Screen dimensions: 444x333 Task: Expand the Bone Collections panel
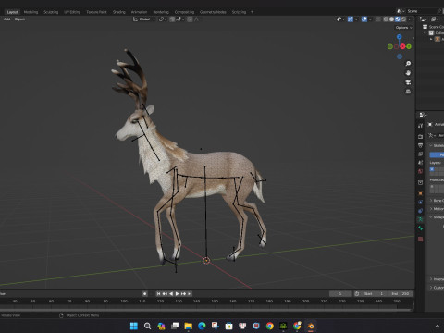coord(431,201)
